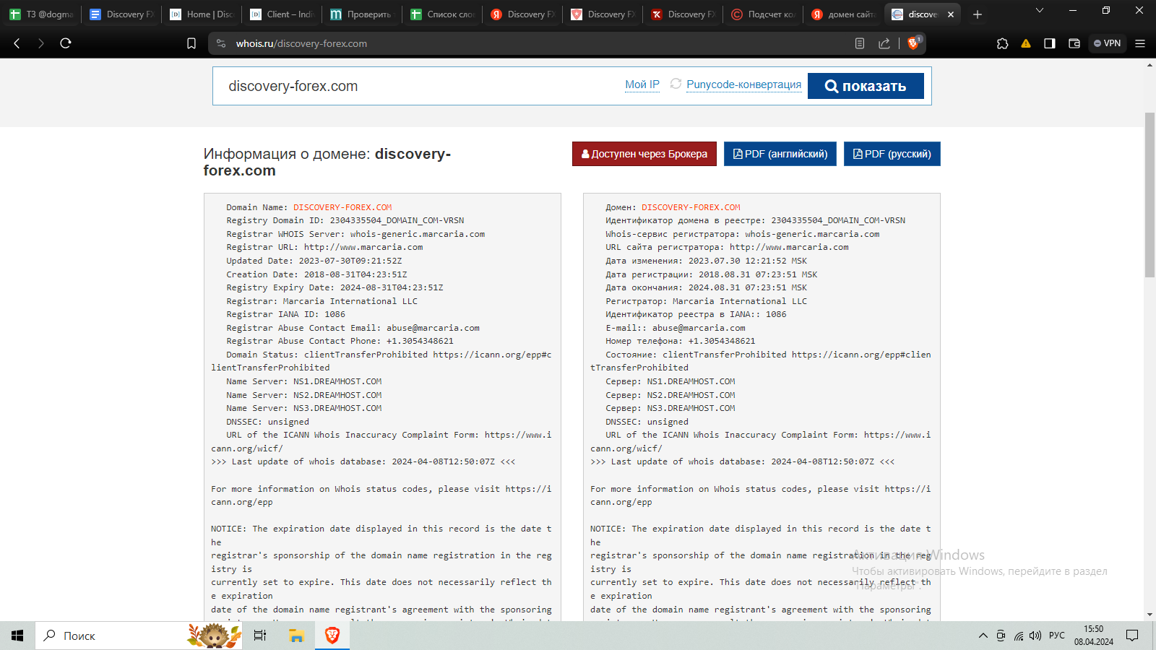Viewport: 1156px width, 650px height.
Task: Open the volume speaker tray icon
Action: tap(1035, 636)
